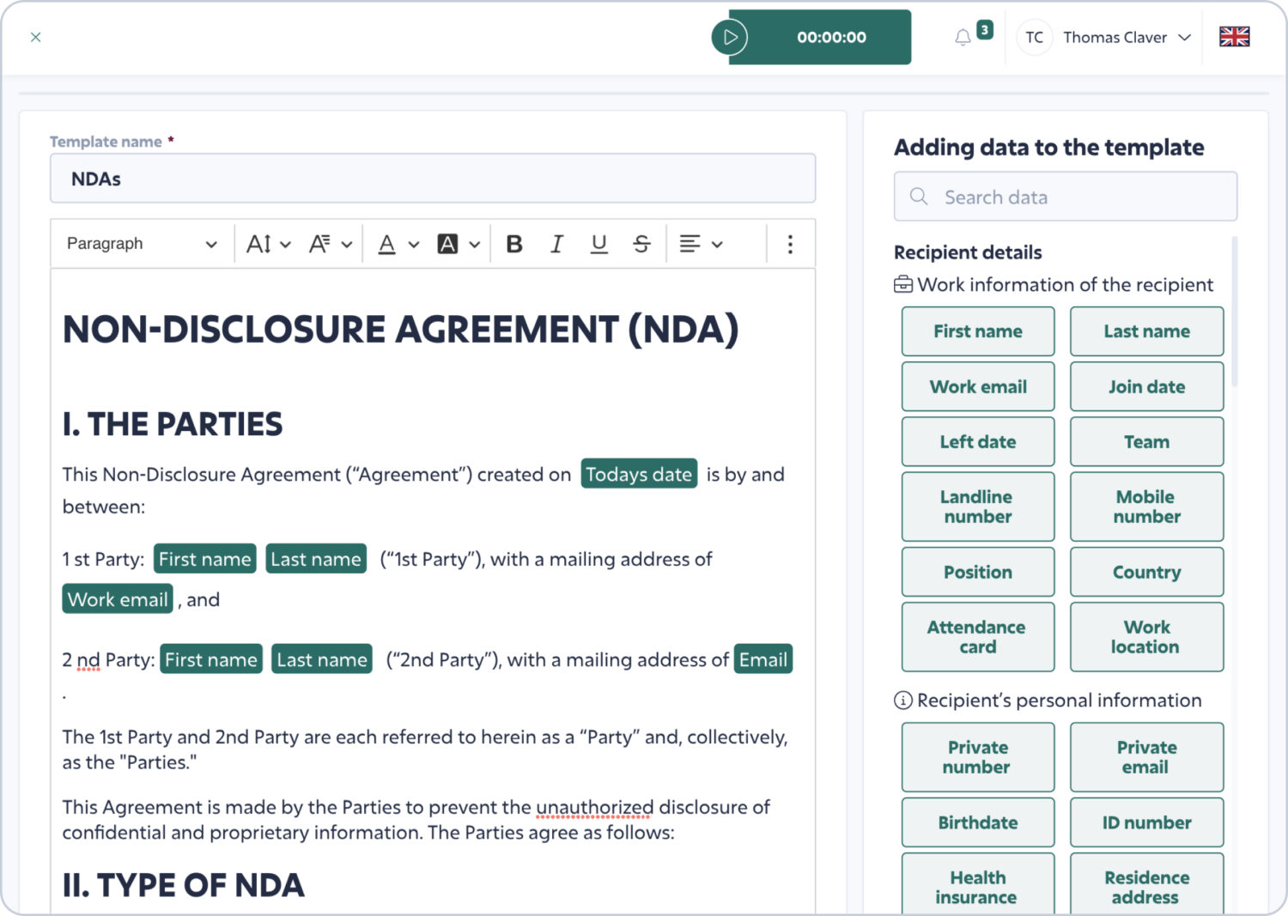The width and height of the screenshot is (1288, 916).
Task: Insert the Join date data field
Action: [x=1146, y=387]
